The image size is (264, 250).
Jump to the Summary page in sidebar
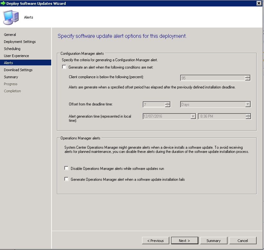pos(11,77)
